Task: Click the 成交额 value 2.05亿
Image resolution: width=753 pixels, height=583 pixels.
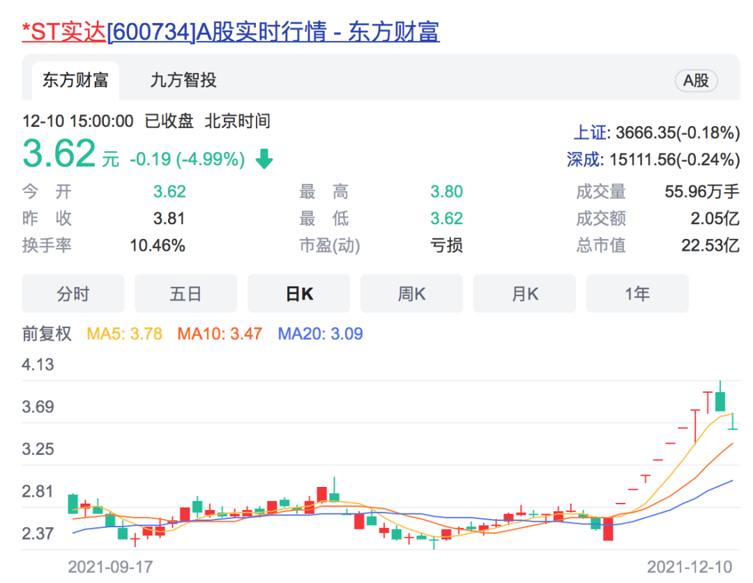Action: 715,219
